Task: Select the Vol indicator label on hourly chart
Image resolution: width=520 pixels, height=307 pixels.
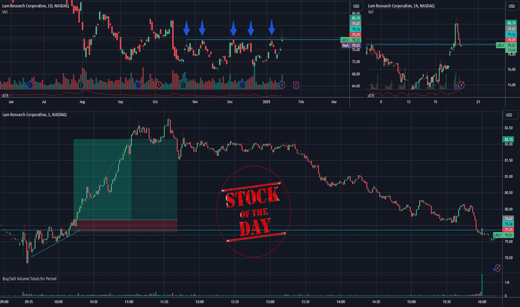Action: click(371, 12)
